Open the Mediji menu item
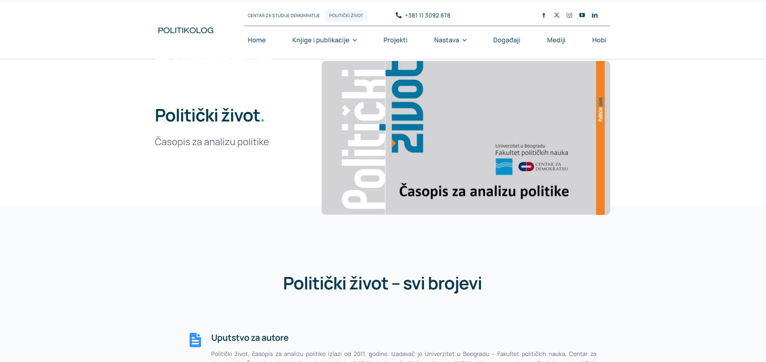The image size is (766, 362). (556, 40)
